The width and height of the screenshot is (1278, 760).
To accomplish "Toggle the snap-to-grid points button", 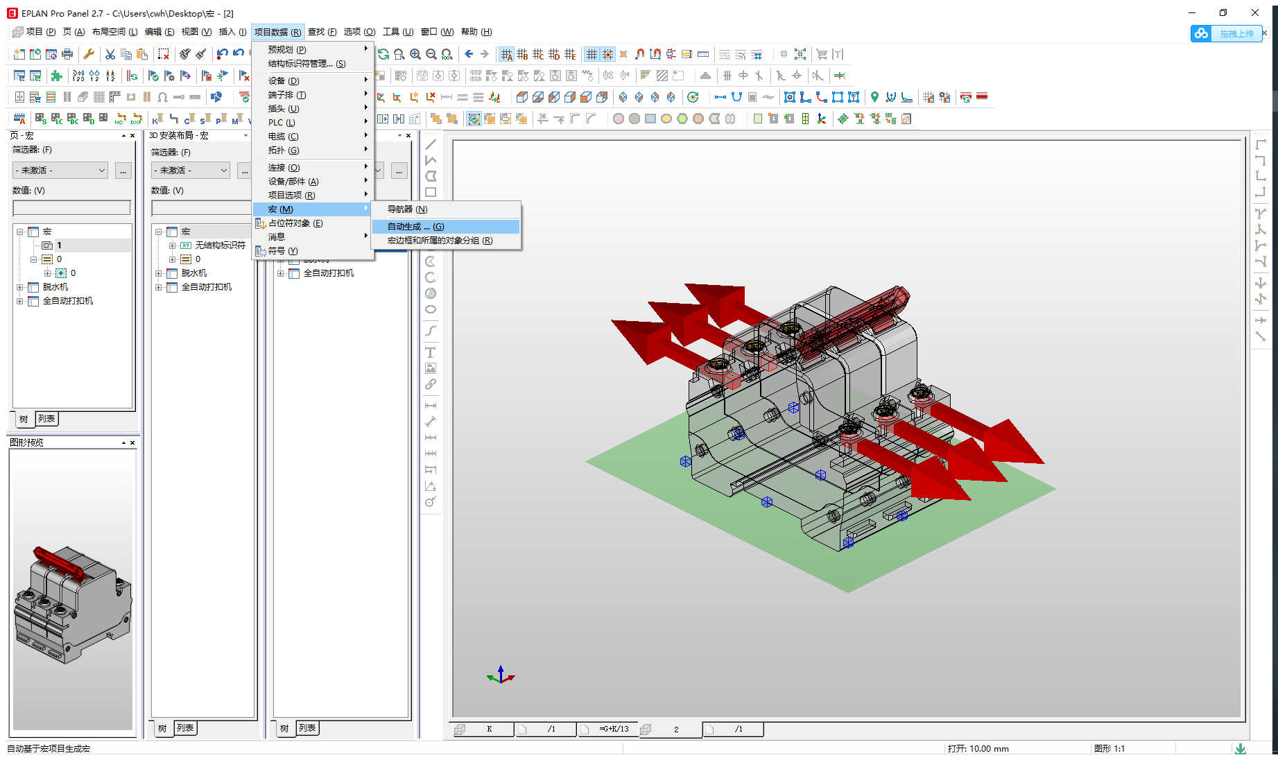I will pyautogui.click(x=607, y=54).
